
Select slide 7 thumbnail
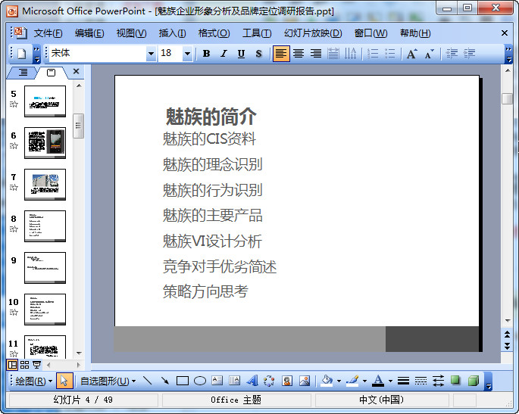(45, 185)
